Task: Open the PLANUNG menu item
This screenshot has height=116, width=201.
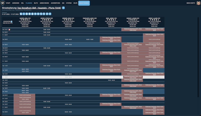Action: point(29,3)
